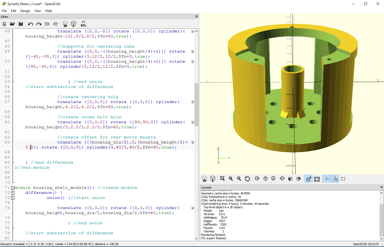Screen dimensions: 384x247
Task: Open the View menu
Action: tap(38, 11)
